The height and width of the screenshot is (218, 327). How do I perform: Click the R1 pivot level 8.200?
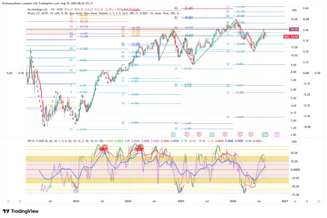[x=83, y=70]
